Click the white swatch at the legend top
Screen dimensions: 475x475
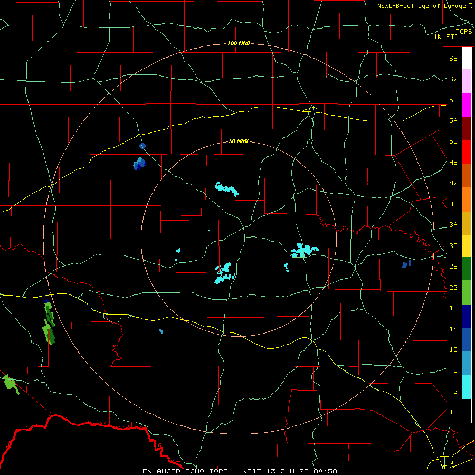coord(466,58)
